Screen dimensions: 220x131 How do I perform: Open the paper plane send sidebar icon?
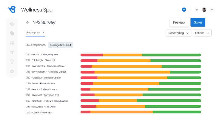(12, 52)
